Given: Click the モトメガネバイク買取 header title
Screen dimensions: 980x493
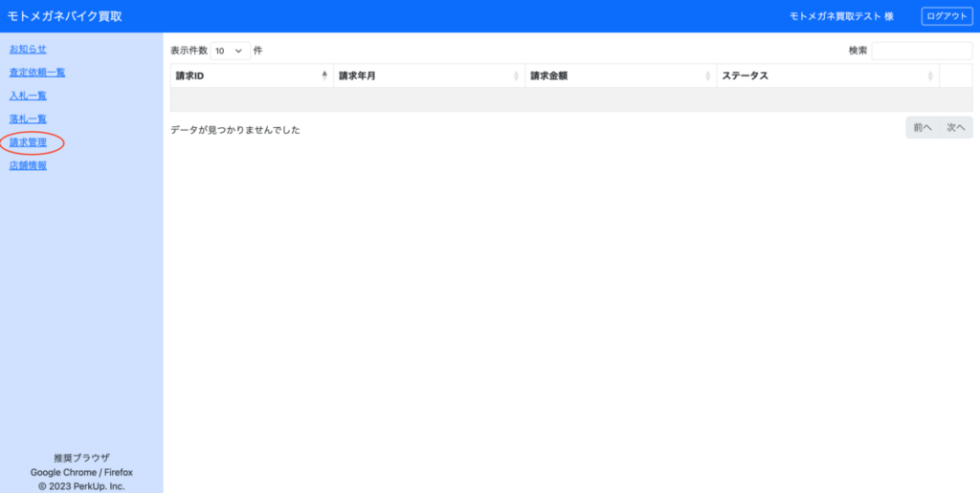Looking at the screenshot, I should click(x=65, y=16).
